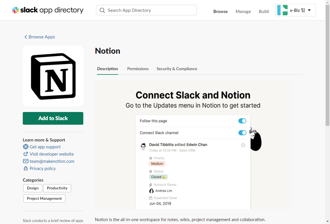Open the Privacy policy link
Image resolution: width=330 pixels, height=224 pixels.
43,168
